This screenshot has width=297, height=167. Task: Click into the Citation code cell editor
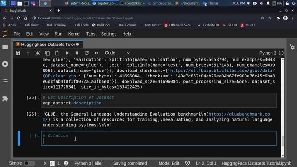click(159, 138)
